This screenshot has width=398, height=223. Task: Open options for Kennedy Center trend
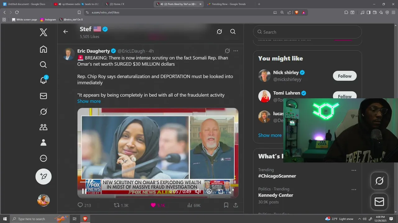tap(354, 190)
